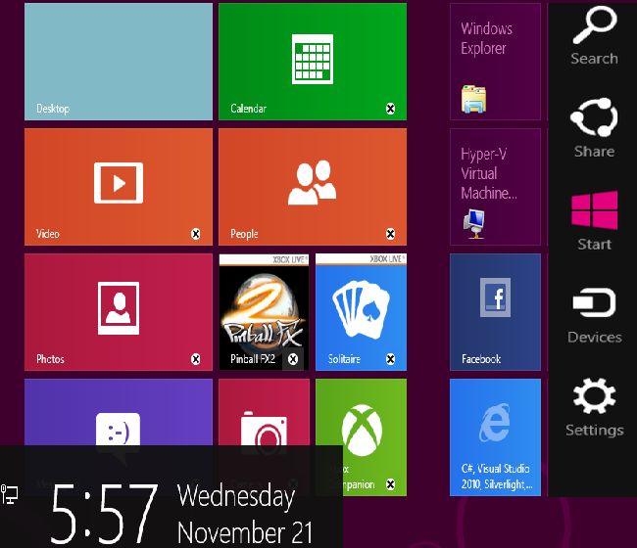Launch the Photos app tile

click(x=119, y=312)
